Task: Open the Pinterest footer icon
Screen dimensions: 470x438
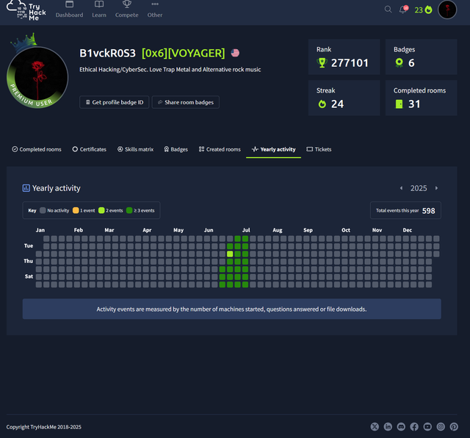Action: coord(454,426)
